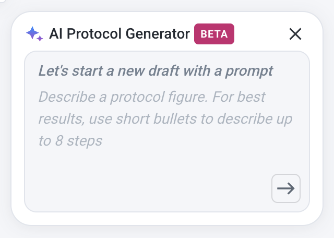
Task: Dismiss the generator dialog with the X icon
Action: pos(295,34)
